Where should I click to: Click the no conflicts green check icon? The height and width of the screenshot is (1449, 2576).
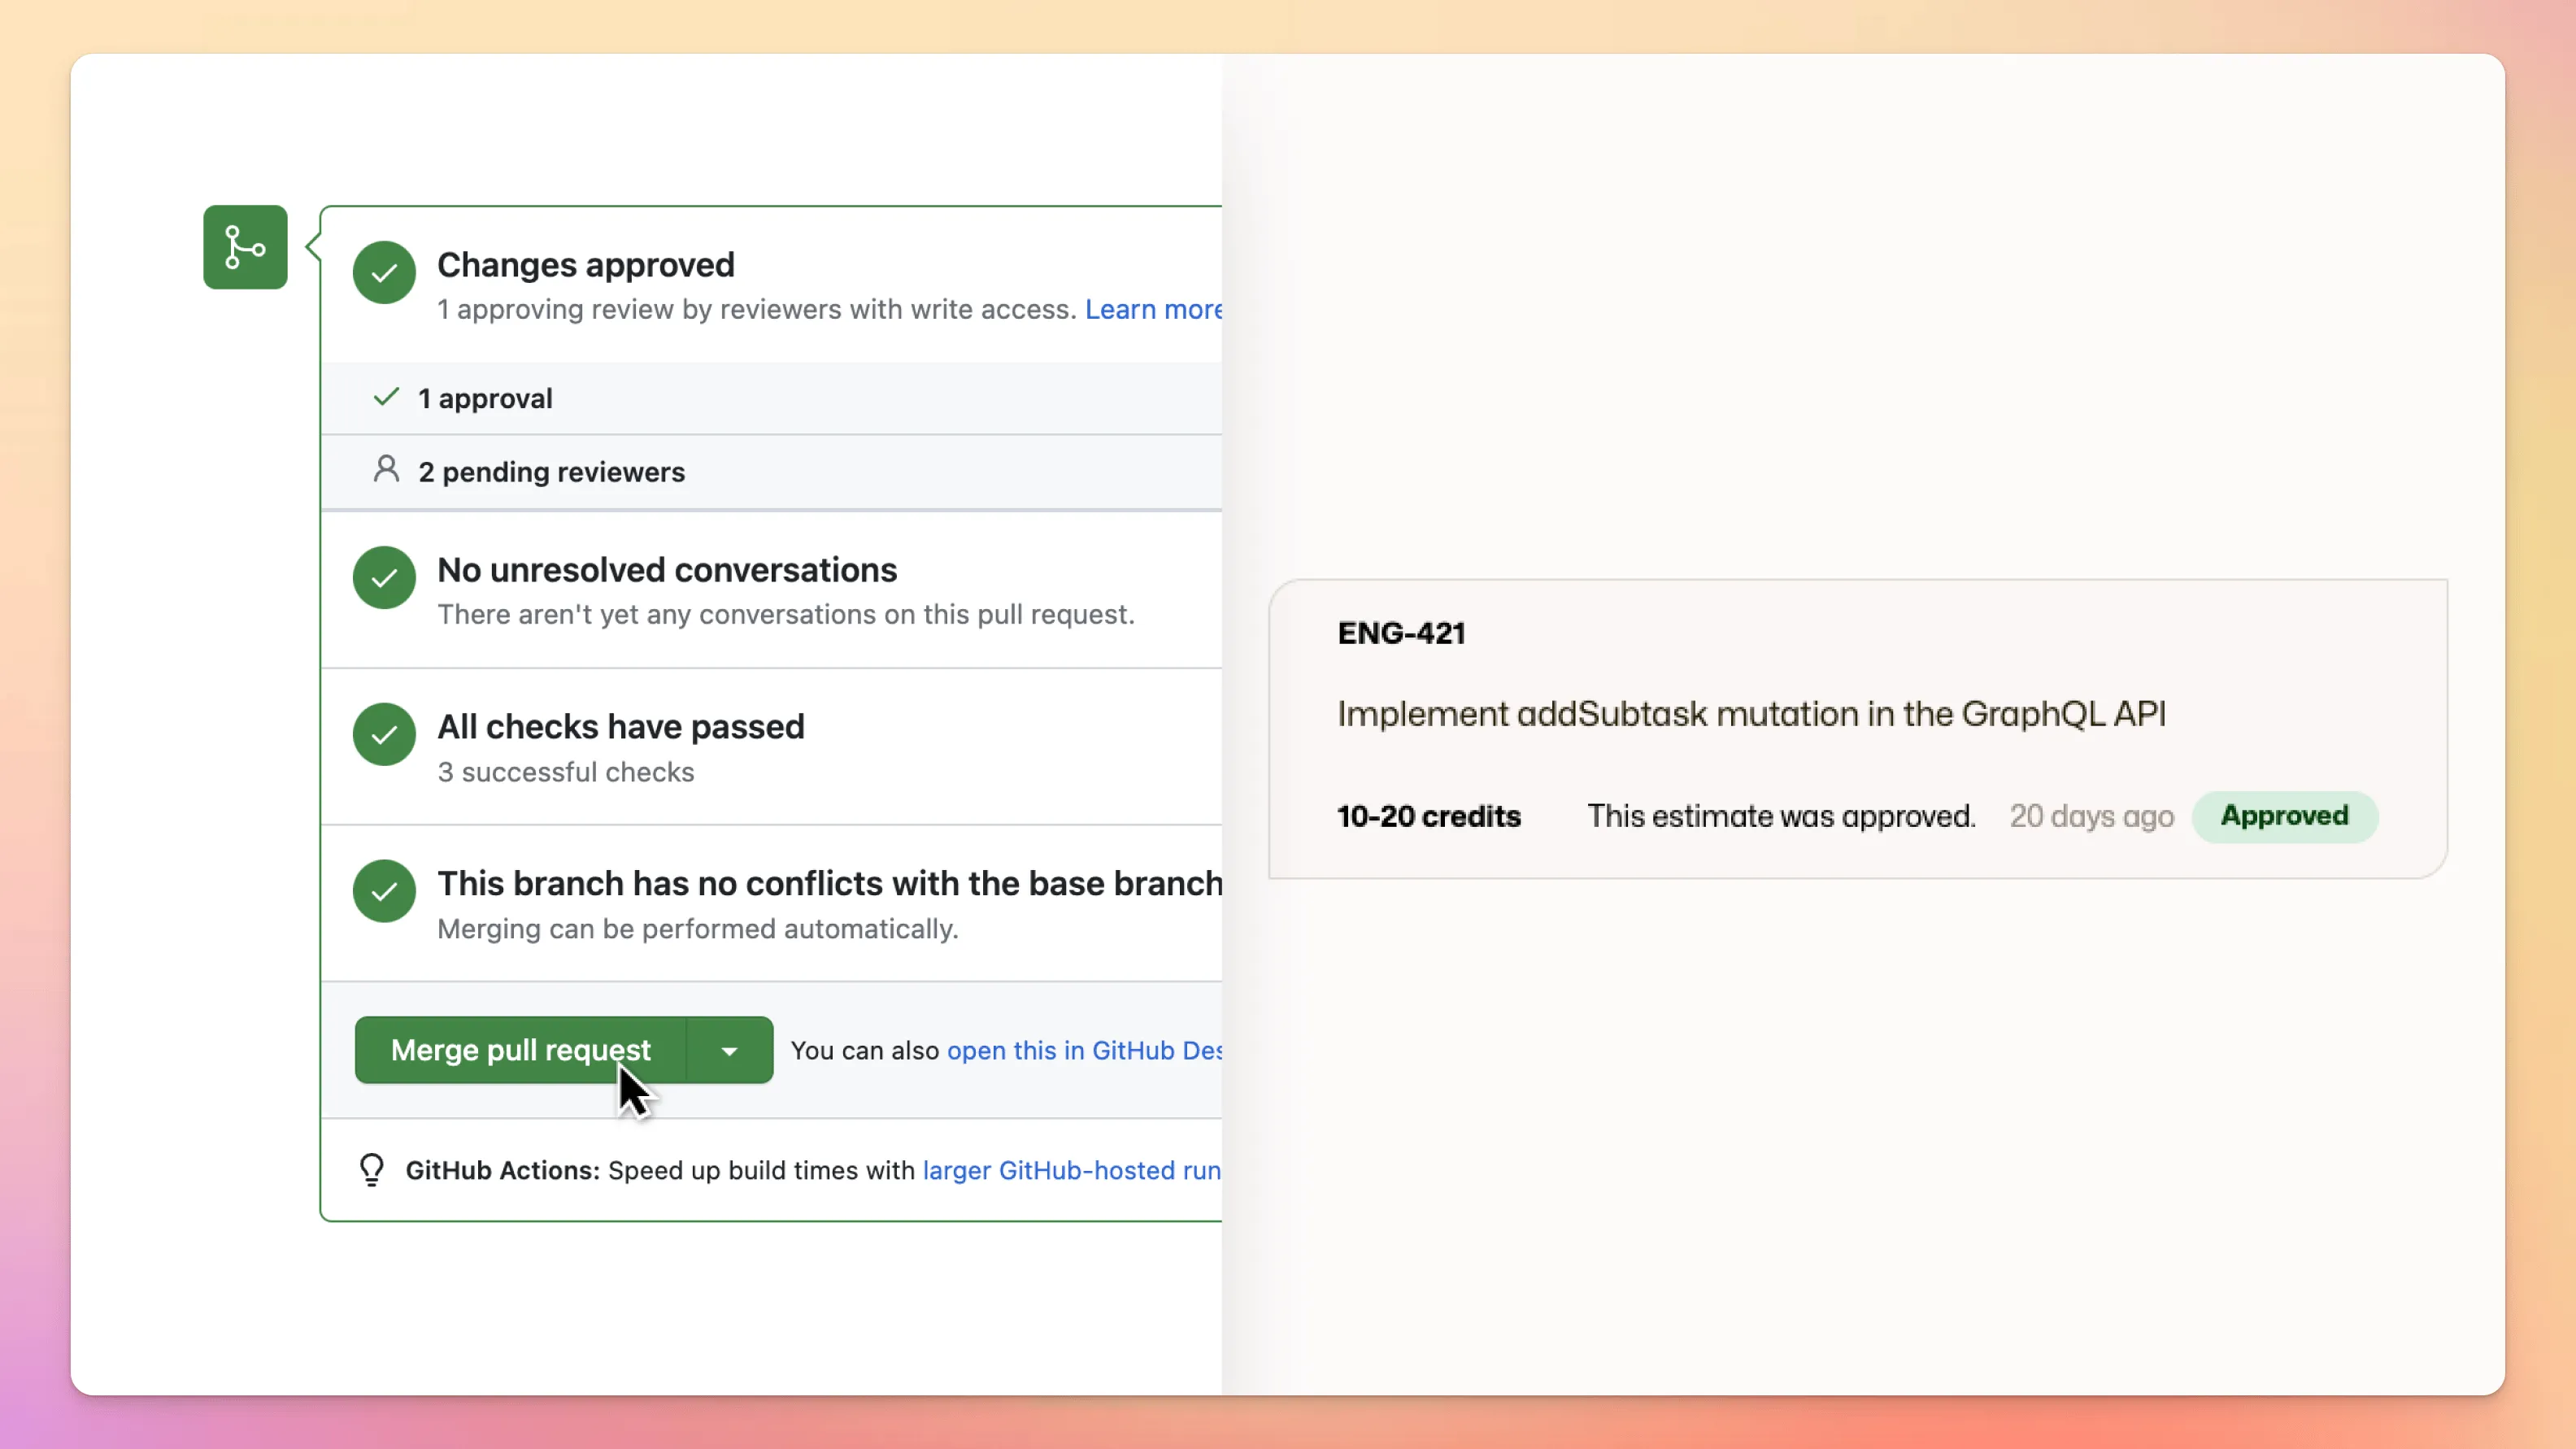[384, 891]
